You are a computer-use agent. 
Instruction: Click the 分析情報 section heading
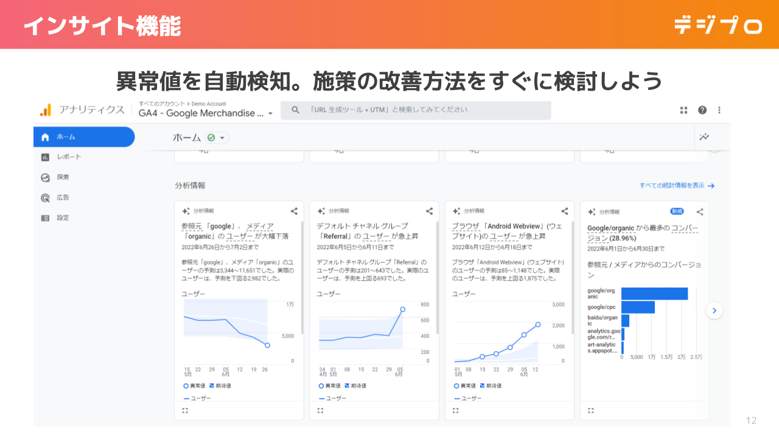[x=190, y=186]
